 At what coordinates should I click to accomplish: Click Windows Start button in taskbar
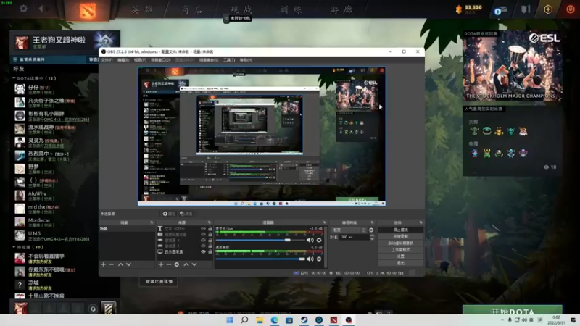click(230, 320)
